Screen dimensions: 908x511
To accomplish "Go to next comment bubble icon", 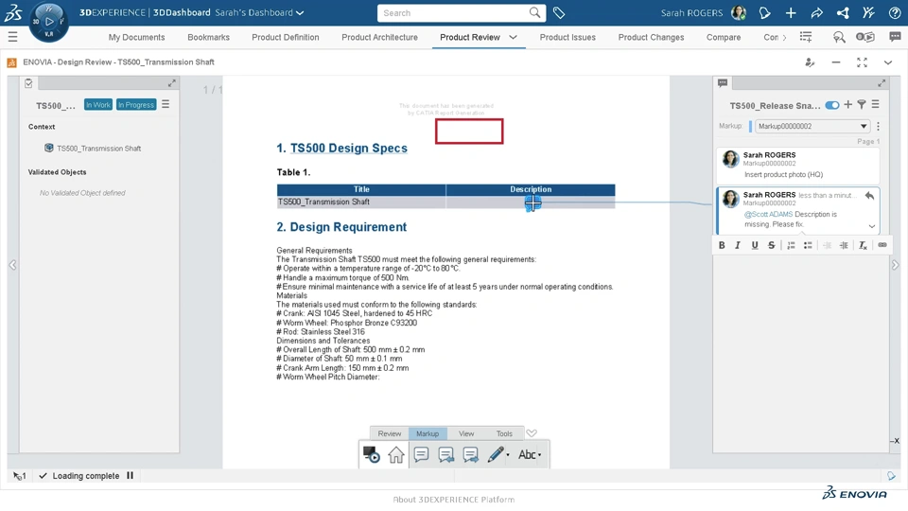I will (471, 455).
